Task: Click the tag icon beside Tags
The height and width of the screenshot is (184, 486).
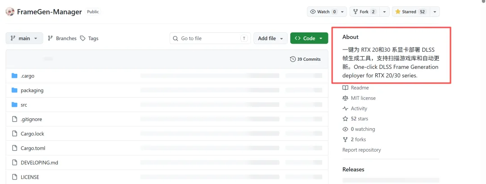Action: pyautogui.click(x=83, y=38)
